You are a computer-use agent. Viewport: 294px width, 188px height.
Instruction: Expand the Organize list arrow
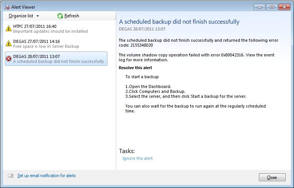pos(38,16)
